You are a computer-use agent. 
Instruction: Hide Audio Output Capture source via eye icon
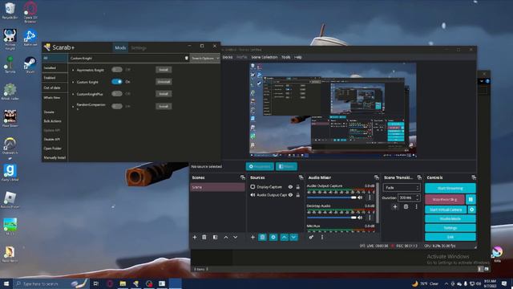[x=290, y=195]
